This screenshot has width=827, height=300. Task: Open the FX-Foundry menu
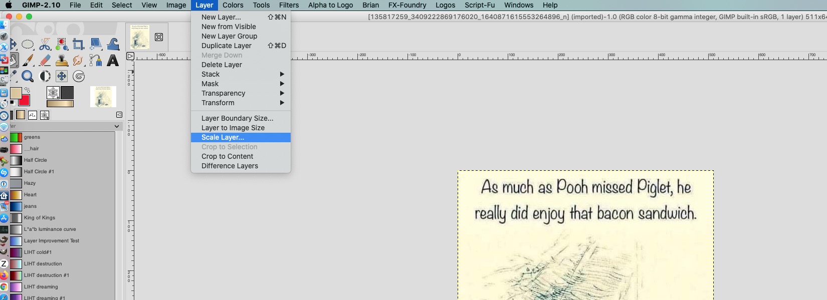(407, 5)
